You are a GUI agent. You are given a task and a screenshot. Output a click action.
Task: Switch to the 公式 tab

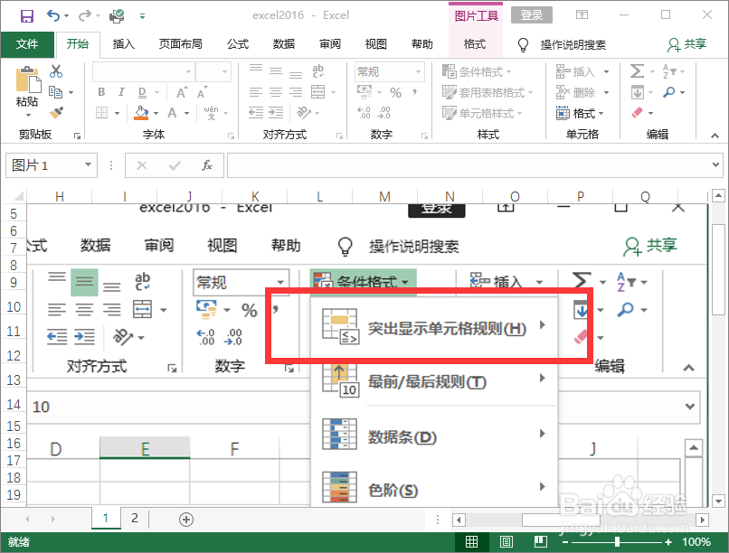coord(238,44)
